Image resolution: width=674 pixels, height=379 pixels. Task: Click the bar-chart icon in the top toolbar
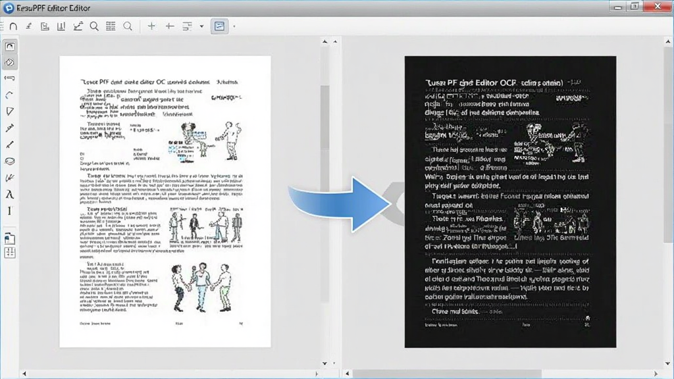click(x=61, y=26)
